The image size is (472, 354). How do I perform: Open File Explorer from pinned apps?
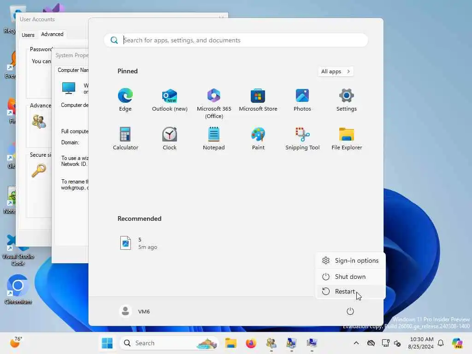point(347,138)
